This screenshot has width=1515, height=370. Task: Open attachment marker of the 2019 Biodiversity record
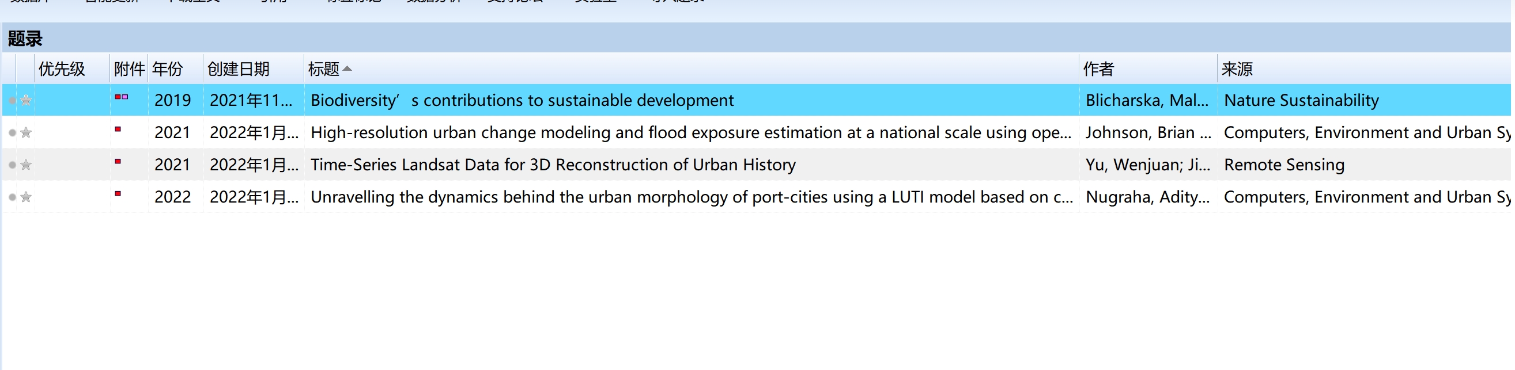121,97
